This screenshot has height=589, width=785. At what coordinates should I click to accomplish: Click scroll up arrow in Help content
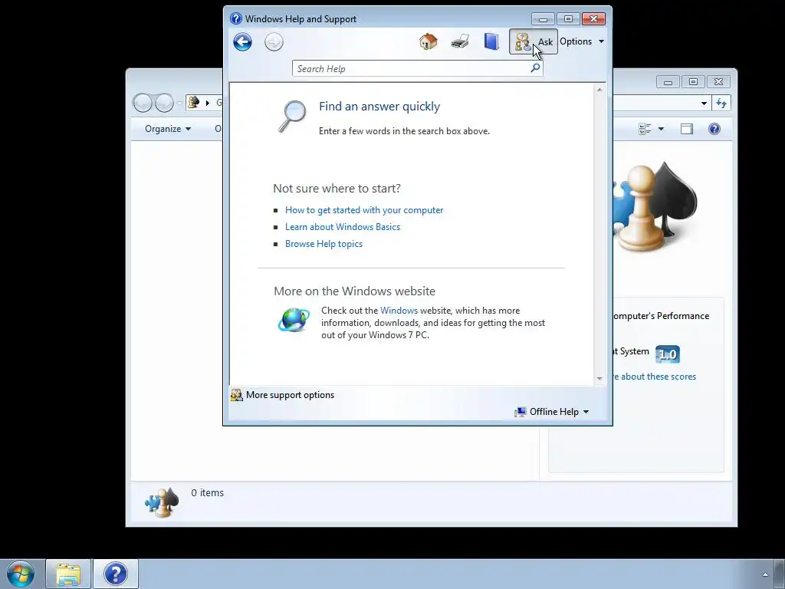(x=599, y=90)
